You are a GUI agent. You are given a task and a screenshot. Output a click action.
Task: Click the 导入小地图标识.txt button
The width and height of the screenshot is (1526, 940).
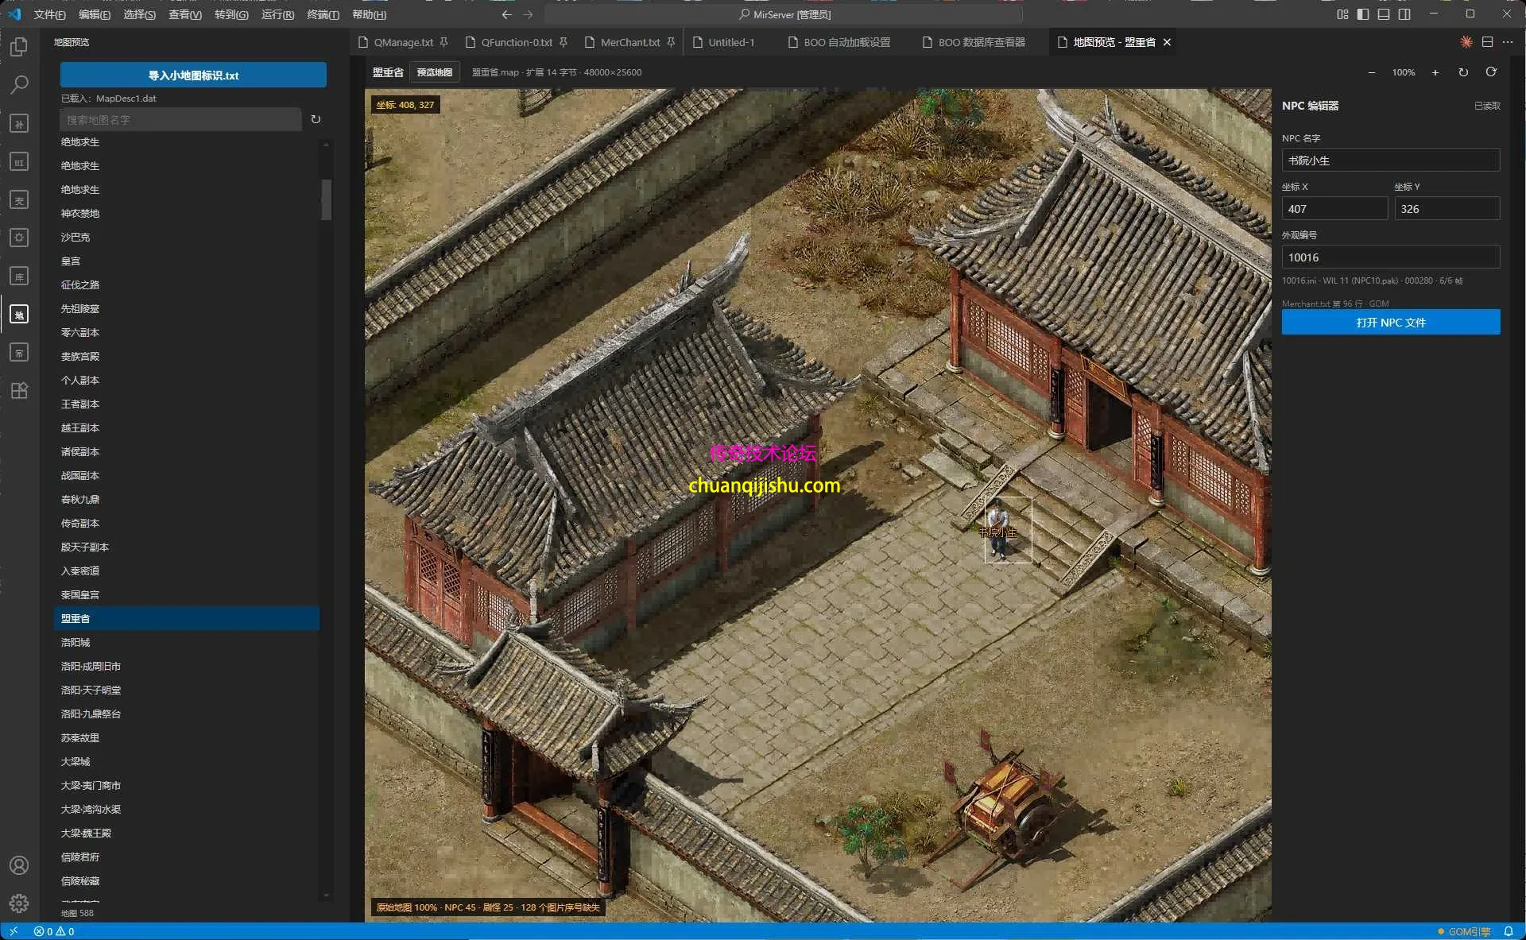click(193, 75)
